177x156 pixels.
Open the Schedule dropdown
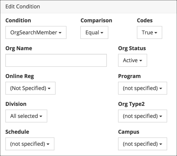[30, 144]
